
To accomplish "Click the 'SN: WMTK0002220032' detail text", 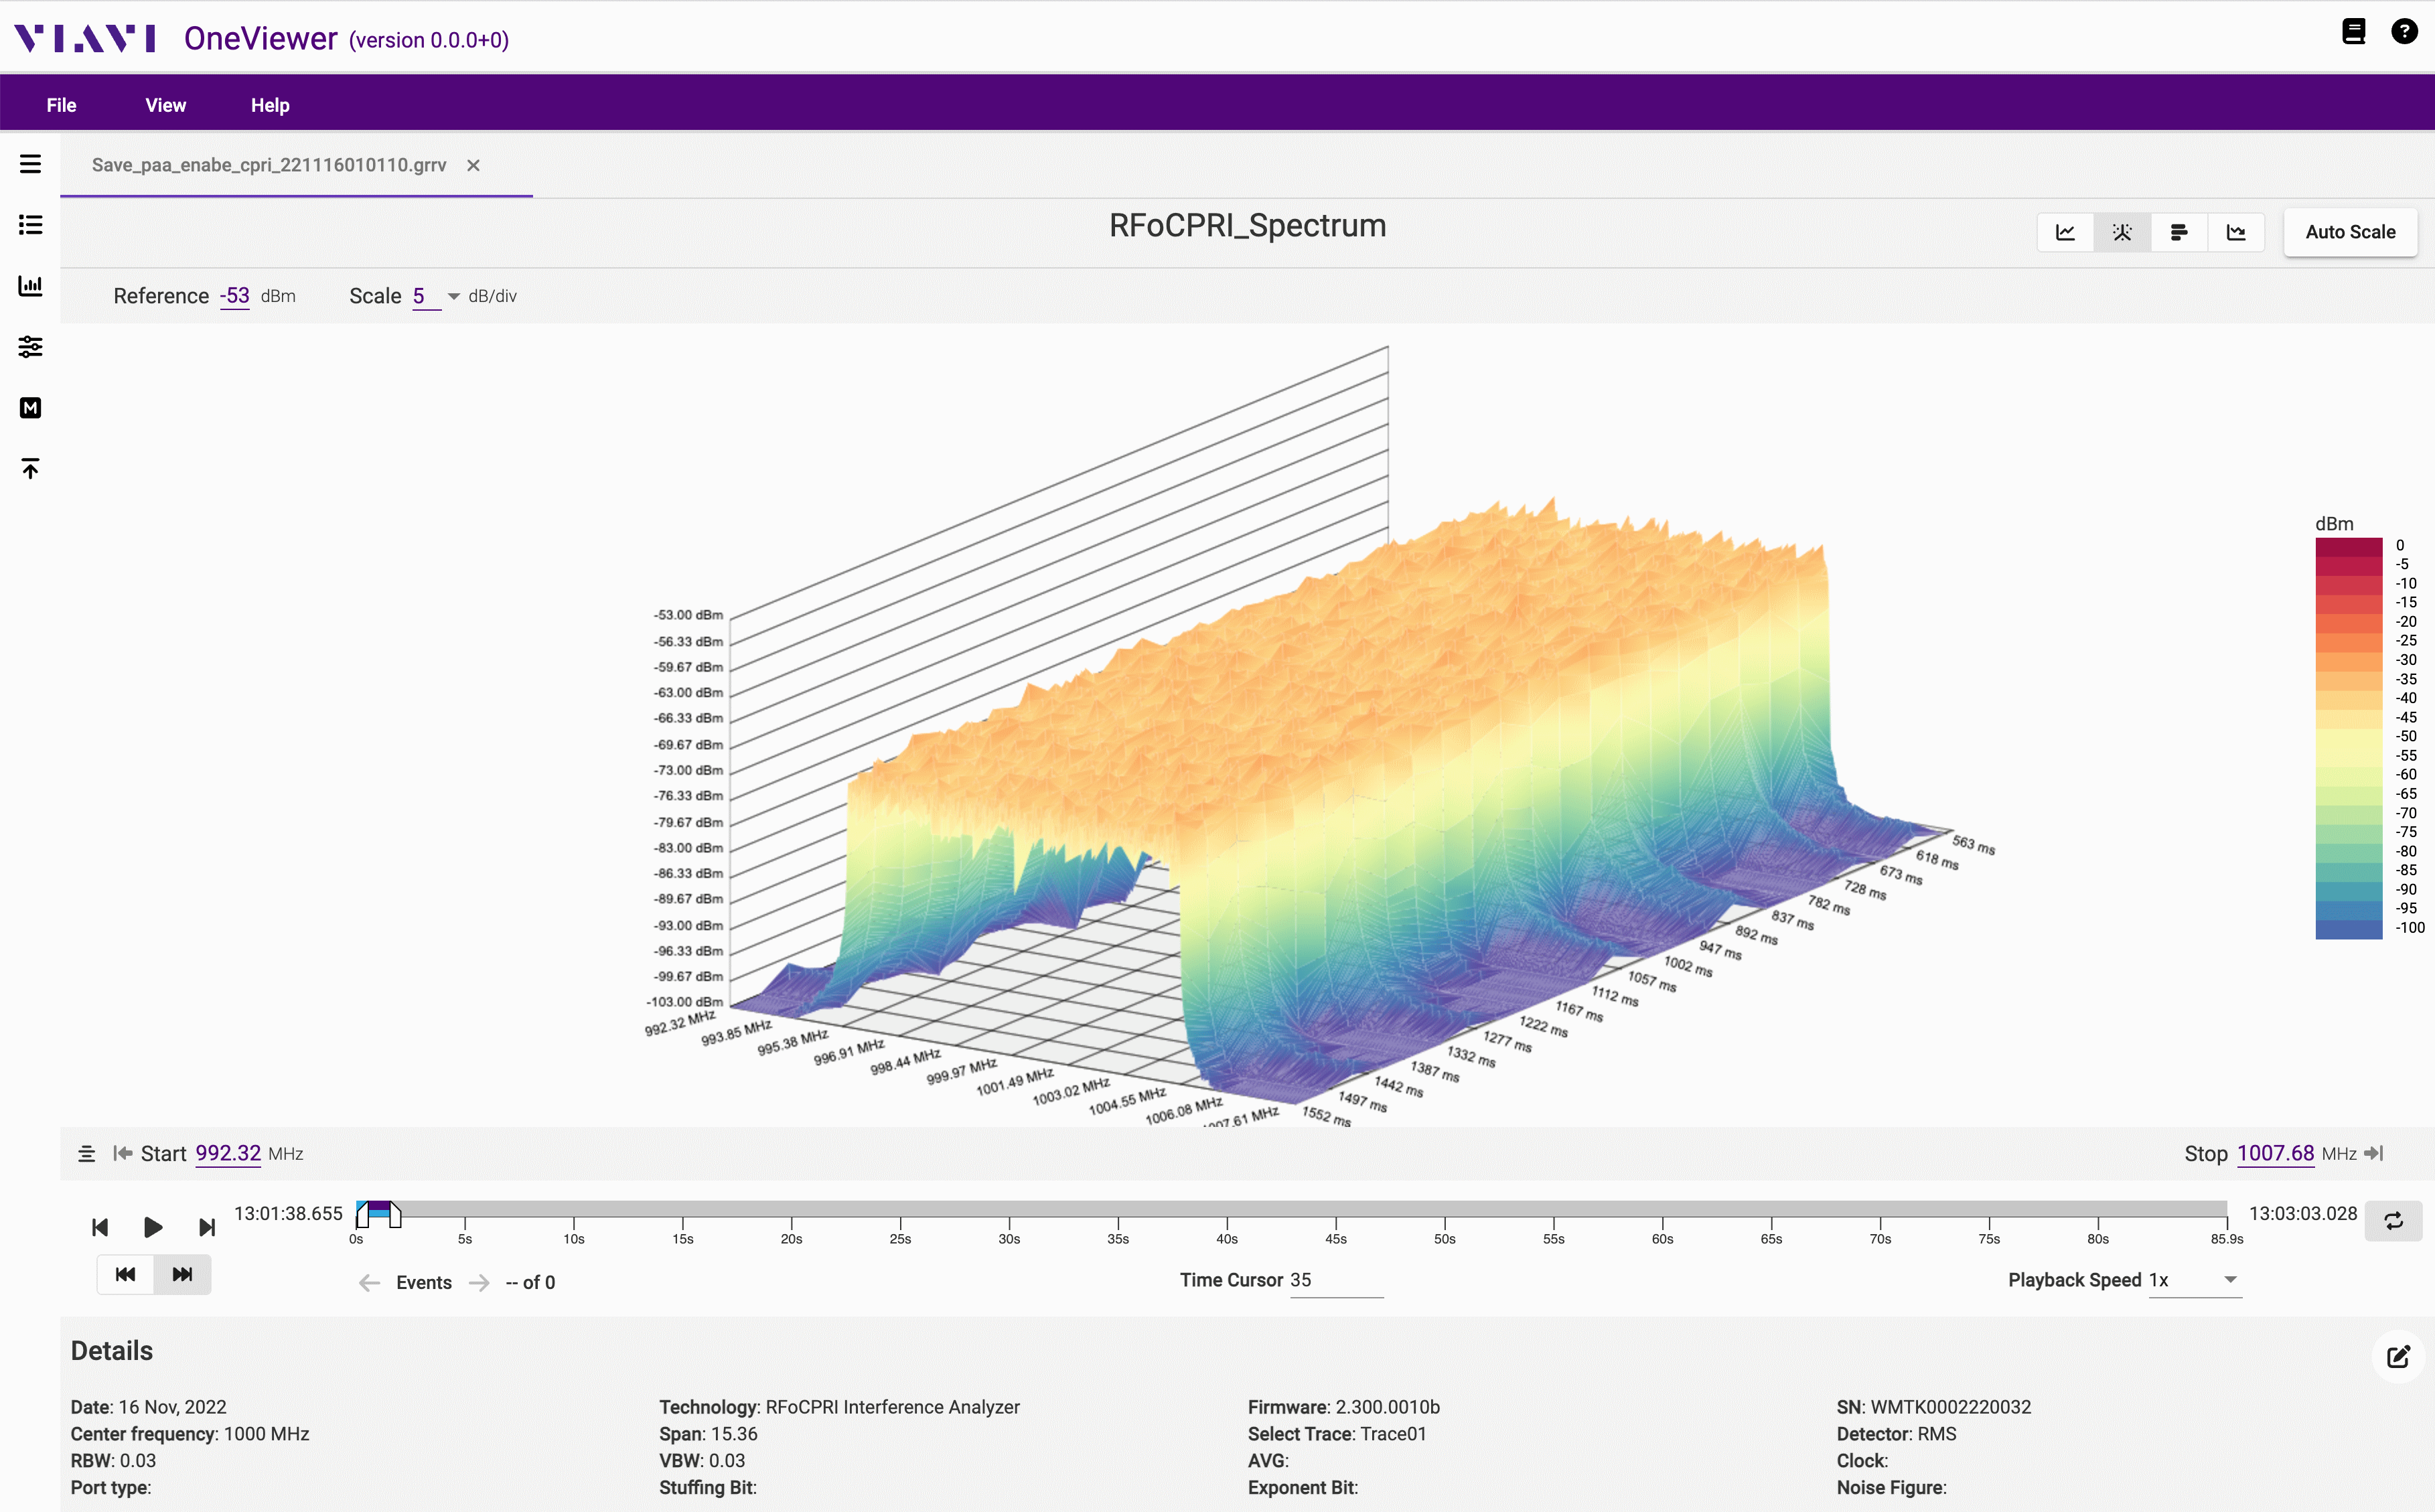I will click(1933, 1407).
